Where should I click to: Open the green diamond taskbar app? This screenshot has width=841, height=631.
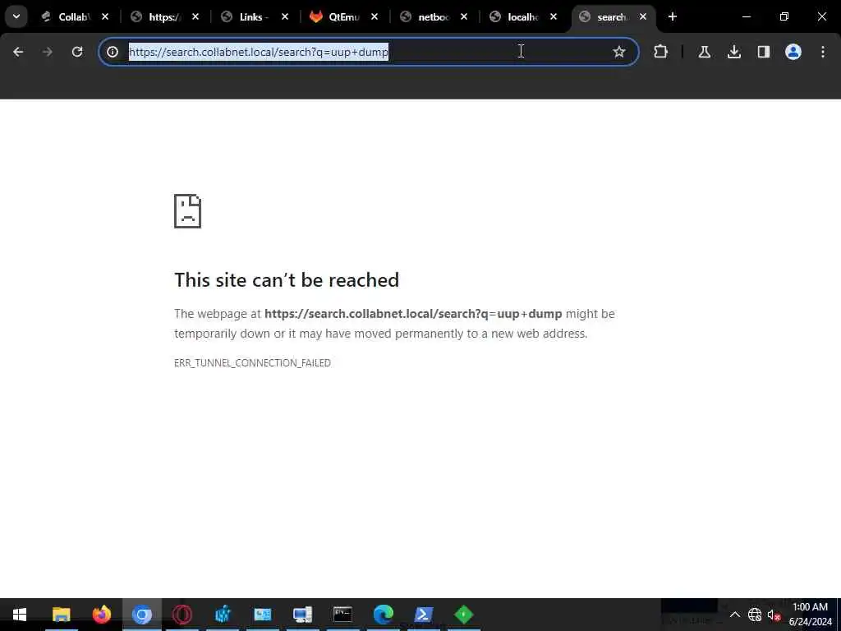[x=463, y=615]
